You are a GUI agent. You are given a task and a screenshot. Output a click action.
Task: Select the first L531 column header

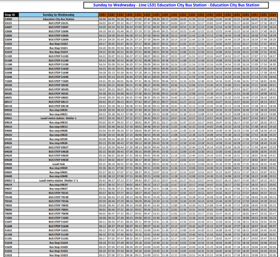click(x=102, y=15)
